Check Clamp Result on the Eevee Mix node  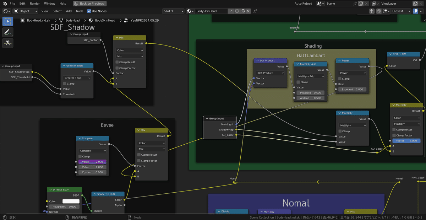(x=139, y=155)
